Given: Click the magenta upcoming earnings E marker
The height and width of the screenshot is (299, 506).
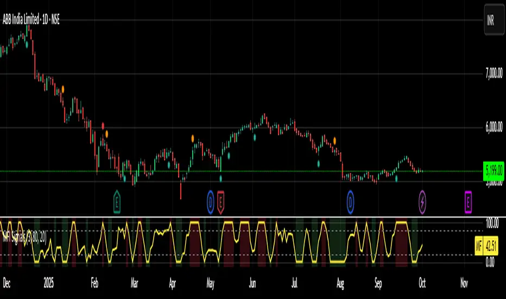Looking at the screenshot, I should coord(468,202).
